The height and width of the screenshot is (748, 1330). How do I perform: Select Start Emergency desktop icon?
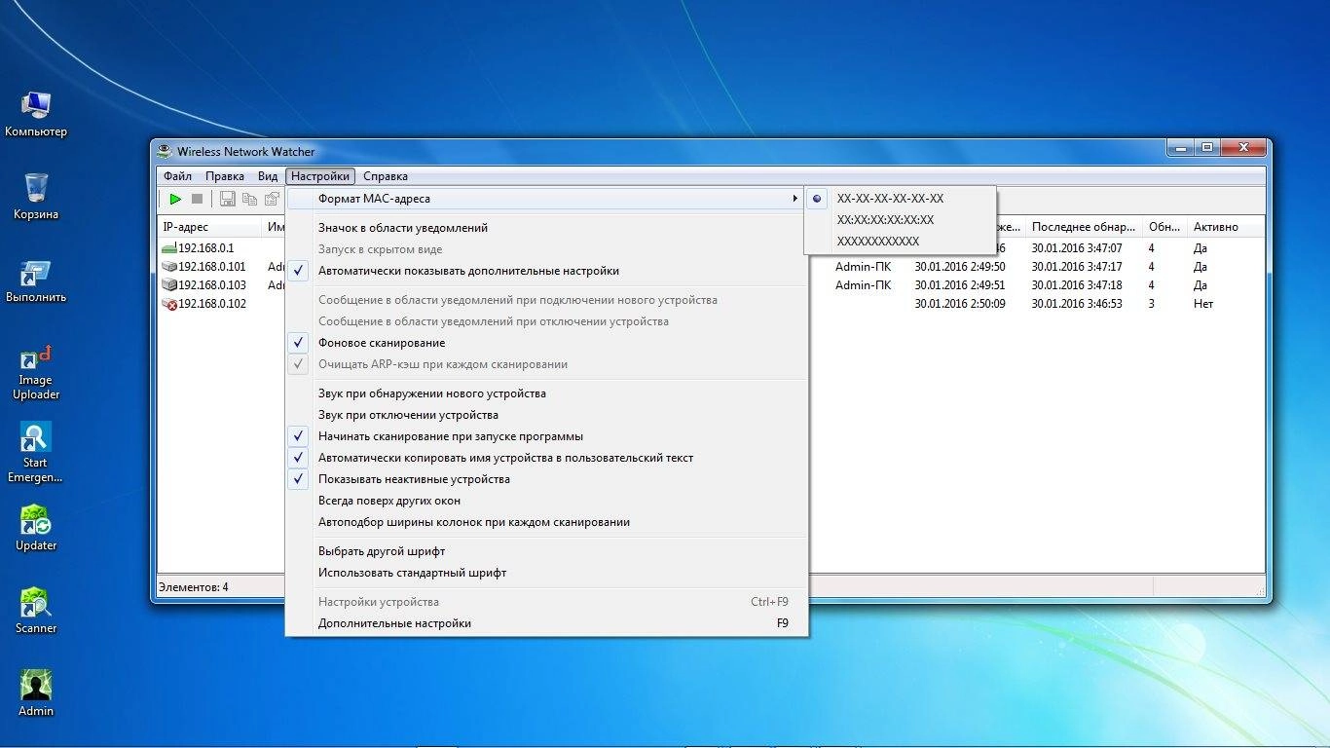[36, 453]
